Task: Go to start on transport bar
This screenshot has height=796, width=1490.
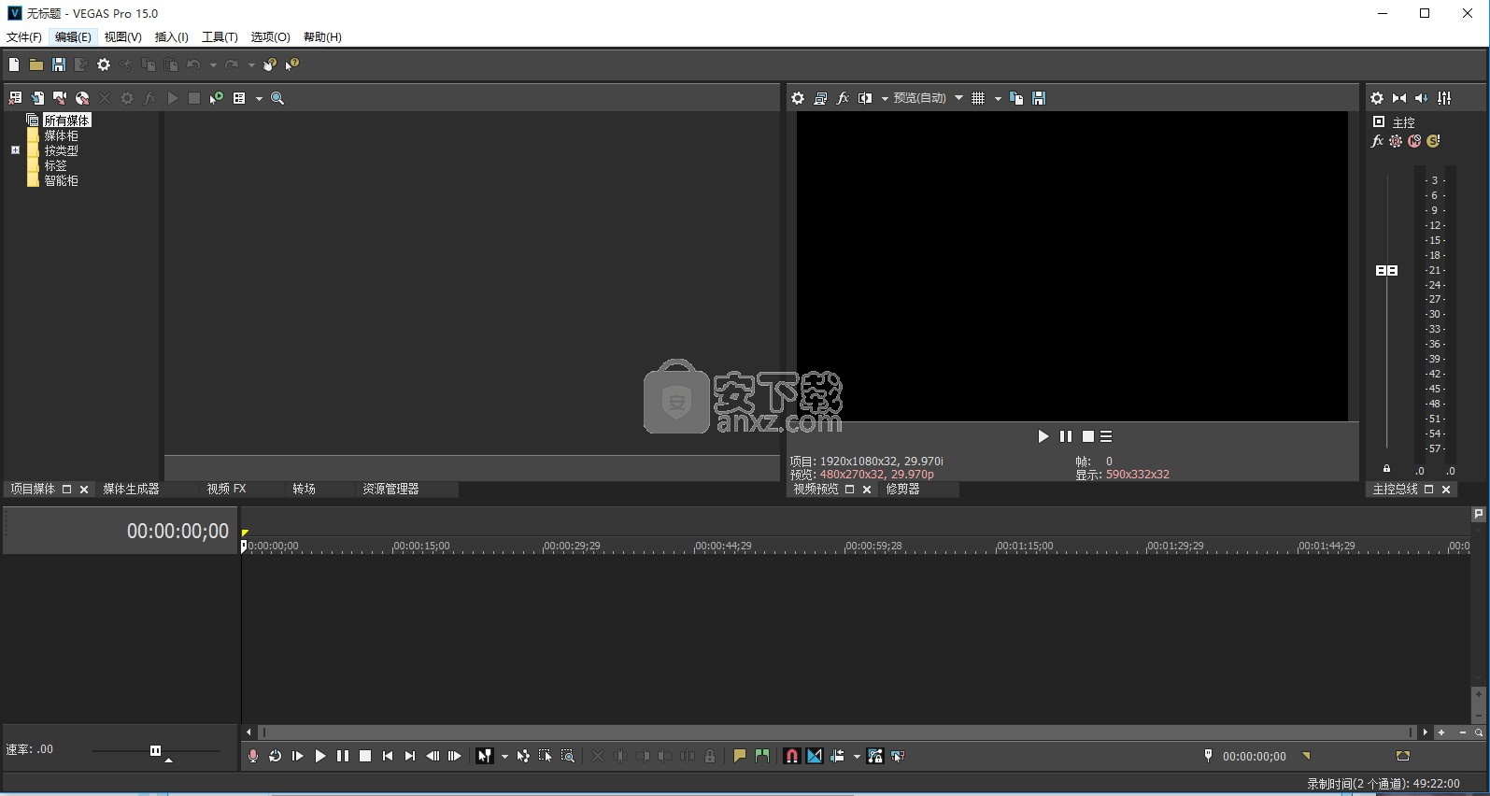Action: coord(388,756)
